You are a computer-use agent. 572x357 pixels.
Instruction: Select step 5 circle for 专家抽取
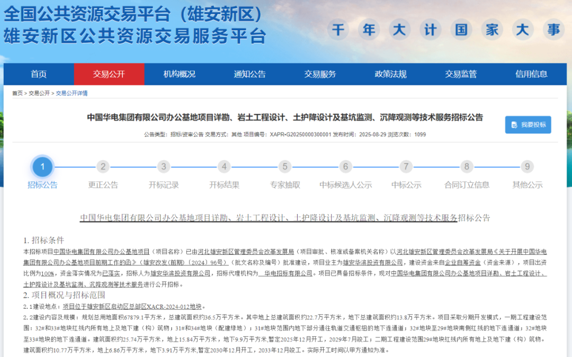tap(285, 167)
